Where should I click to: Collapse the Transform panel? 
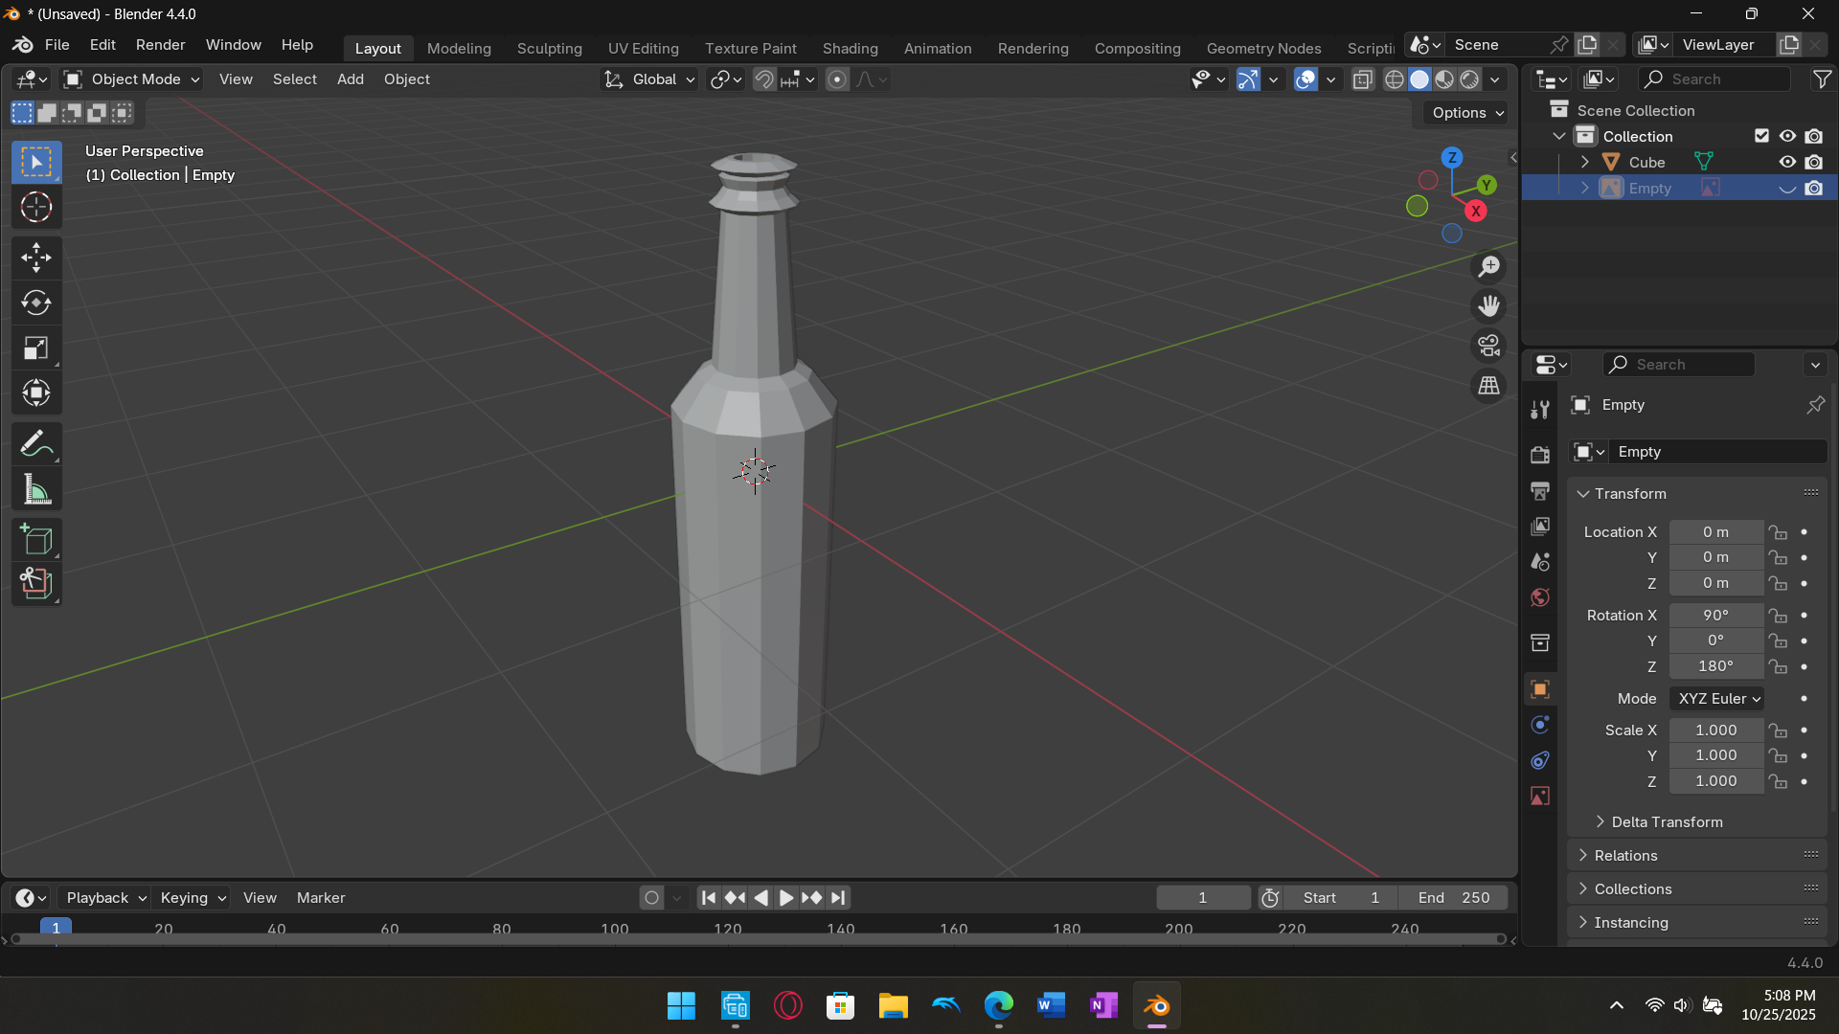click(x=1697, y=494)
